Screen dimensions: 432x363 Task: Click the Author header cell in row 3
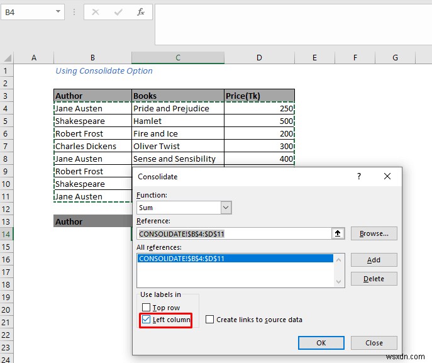(x=92, y=96)
